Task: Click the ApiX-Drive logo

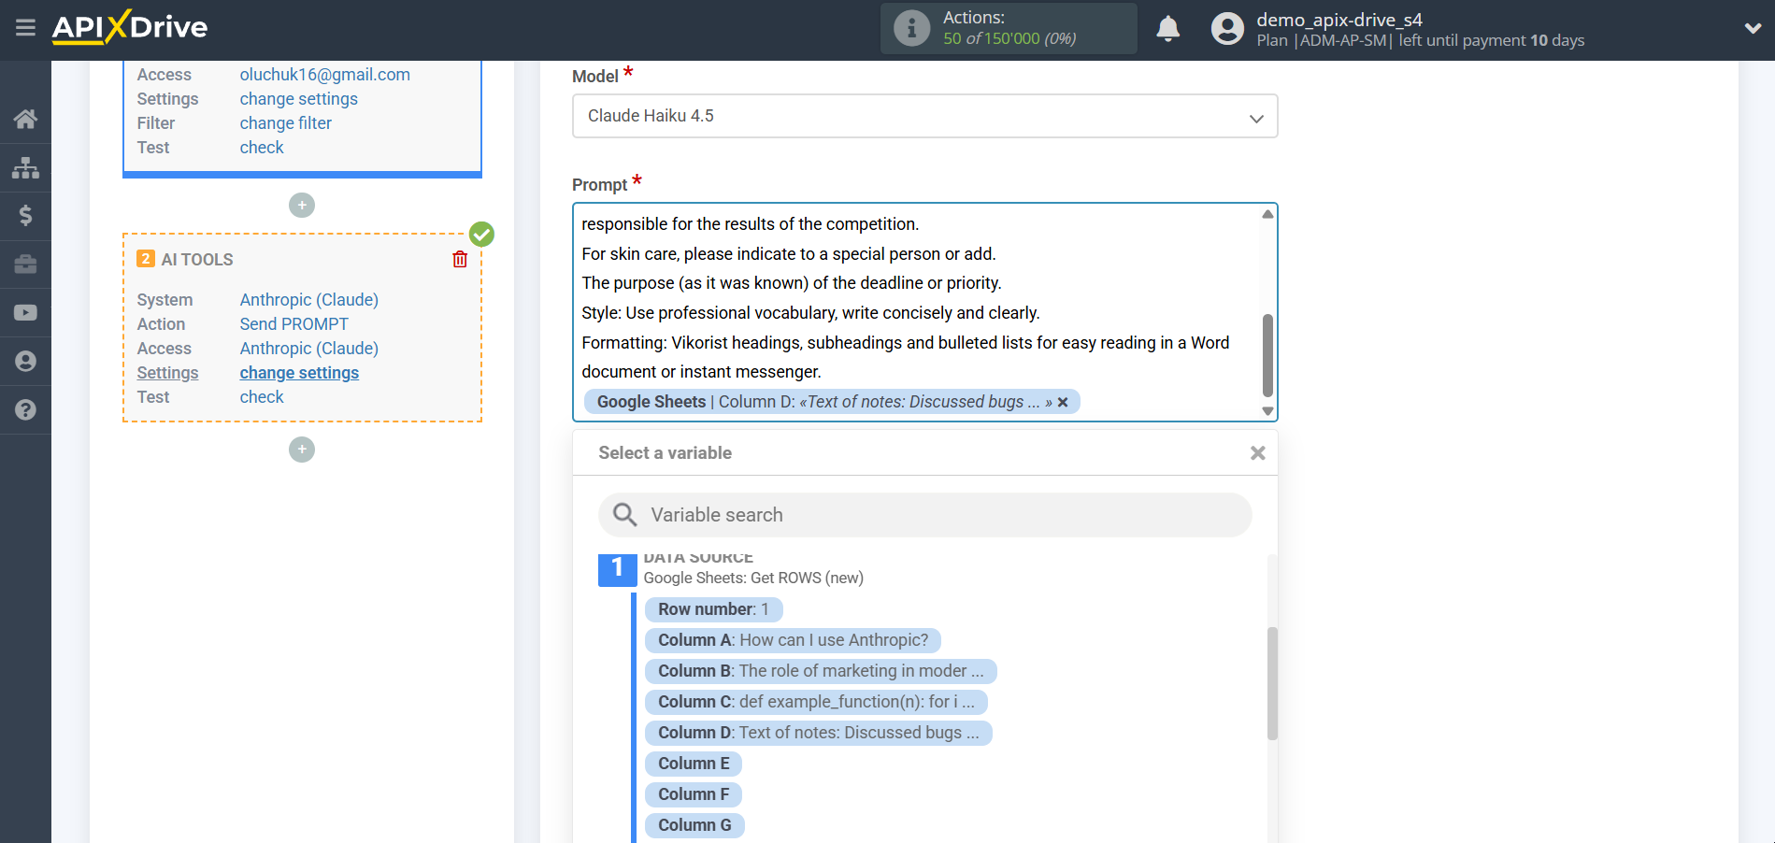Action: coord(130,27)
